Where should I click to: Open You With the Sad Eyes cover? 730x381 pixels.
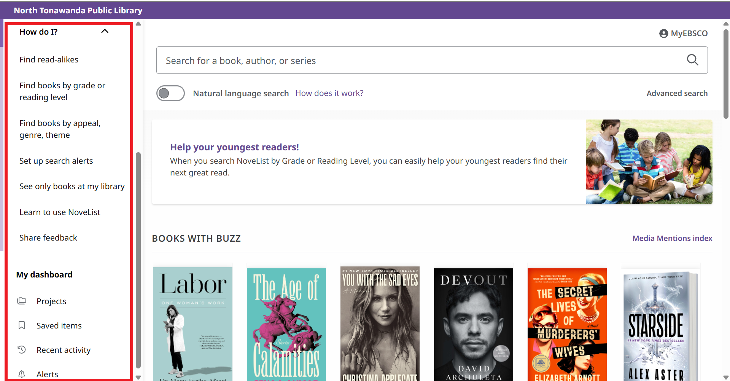click(380, 324)
